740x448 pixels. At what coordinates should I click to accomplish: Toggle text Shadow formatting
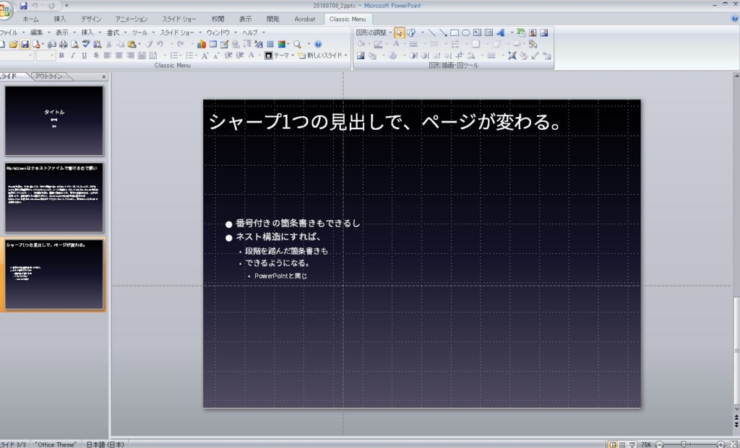pos(96,56)
